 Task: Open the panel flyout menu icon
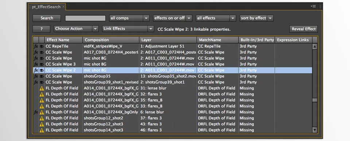tap(313, 6)
